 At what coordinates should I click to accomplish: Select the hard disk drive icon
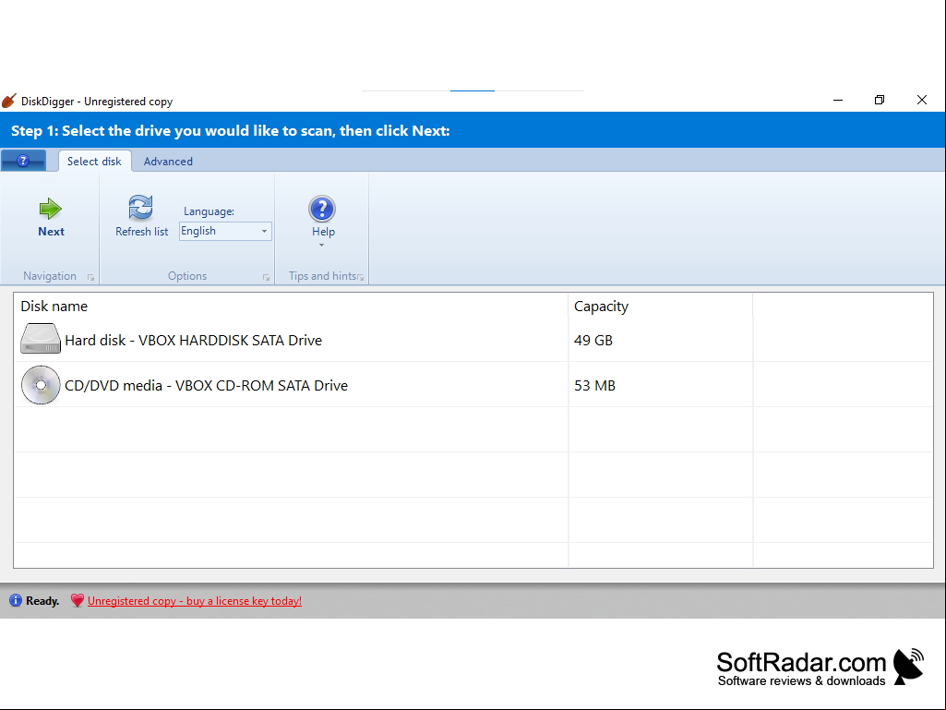click(41, 339)
